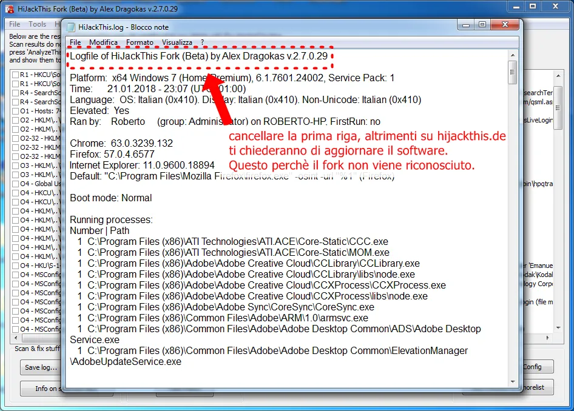The height and width of the screenshot is (411, 574).
Task: Click the CoreSync\CoreSync.exe process line
Action: (226, 307)
